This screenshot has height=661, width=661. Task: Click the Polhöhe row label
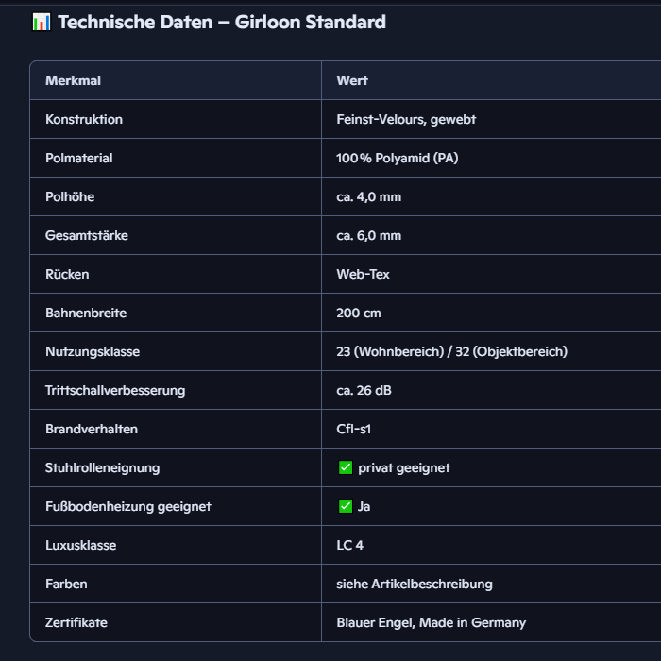pyautogui.click(x=70, y=196)
